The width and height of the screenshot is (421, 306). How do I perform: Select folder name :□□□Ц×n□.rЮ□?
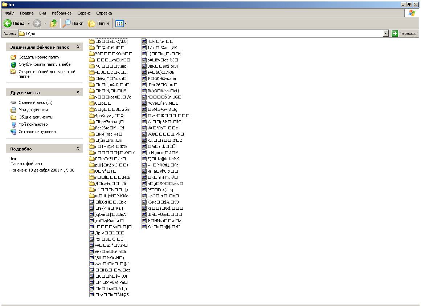[113, 60]
